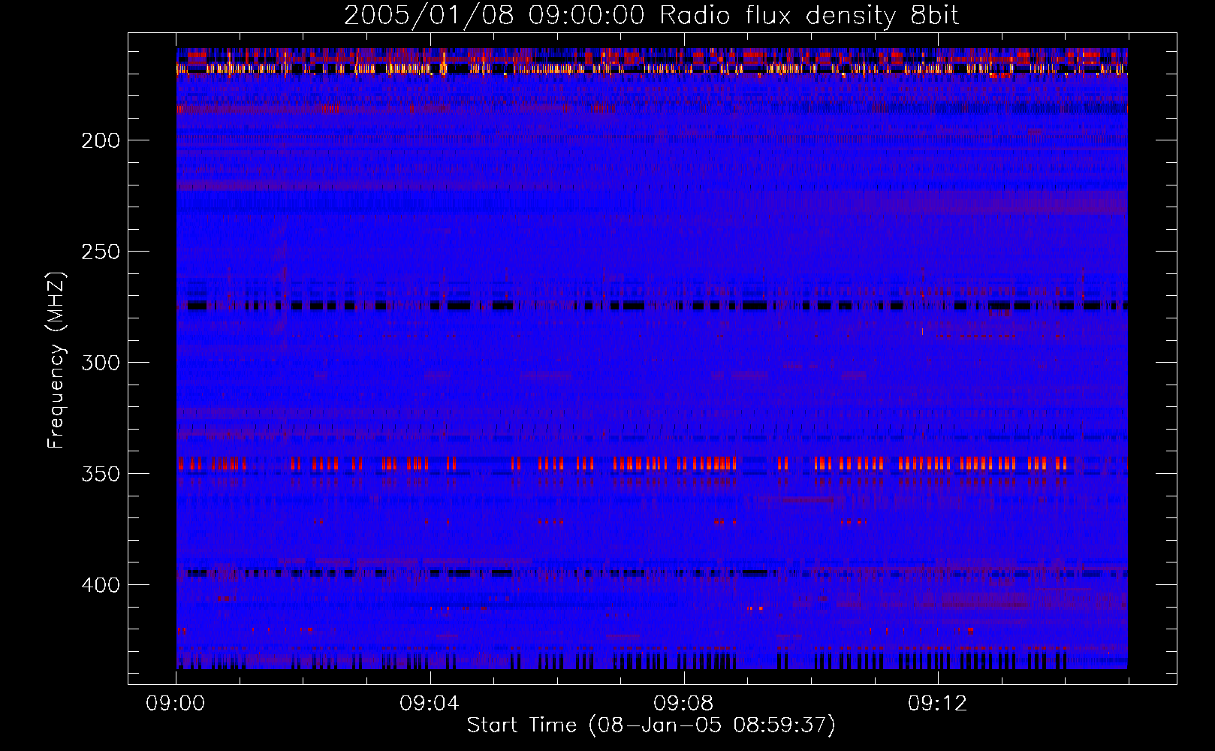This screenshot has height=751, width=1215.
Task: Click the 350 frequency tick label
Action: pos(101,474)
